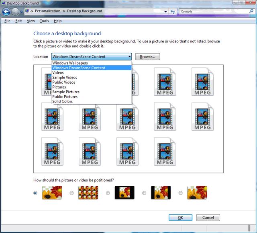The height and width of the screenshot is (233, 257).
Task: Select the second MPEG video in the bottom row
Action: tap(90, 151)
